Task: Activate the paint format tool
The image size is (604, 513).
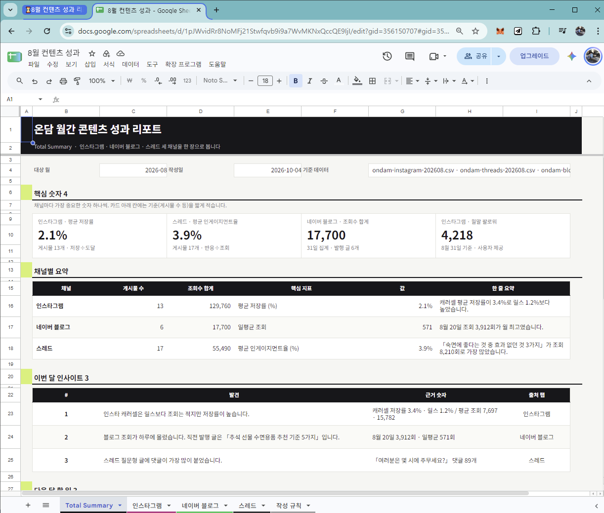Action: [x=77, y=81]
